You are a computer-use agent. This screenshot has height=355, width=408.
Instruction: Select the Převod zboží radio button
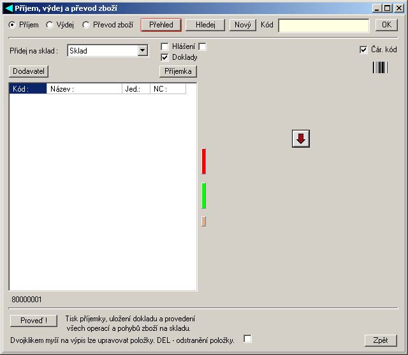pyautogui.click(x=86, y=25)
